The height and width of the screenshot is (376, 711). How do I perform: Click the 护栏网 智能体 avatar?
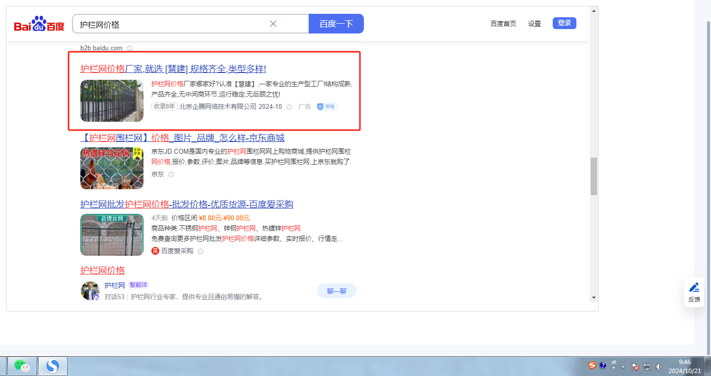click(x=90, y=291)
